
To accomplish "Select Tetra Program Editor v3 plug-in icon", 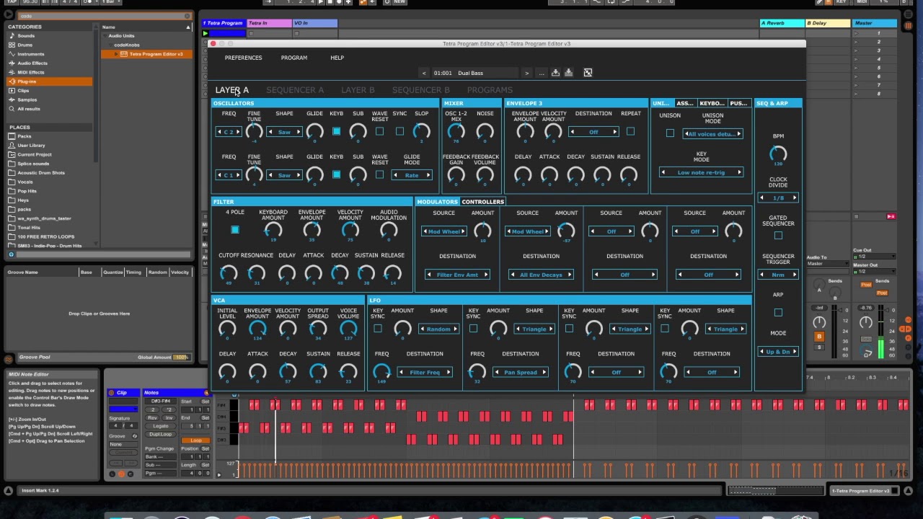I will (124, 54).
